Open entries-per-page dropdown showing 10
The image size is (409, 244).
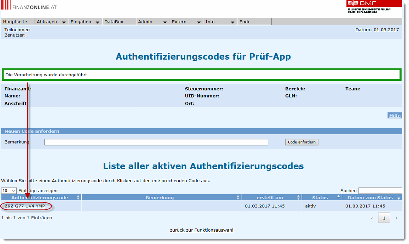click(x=9, y=191)
